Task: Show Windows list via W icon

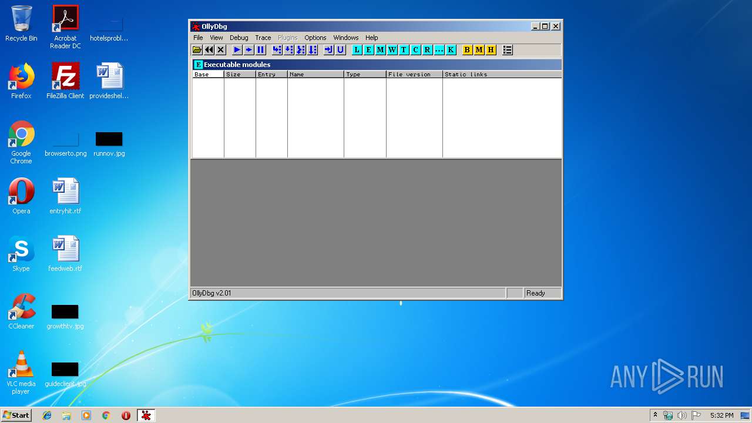Action: pyautogui.click(x=392, y=50)
